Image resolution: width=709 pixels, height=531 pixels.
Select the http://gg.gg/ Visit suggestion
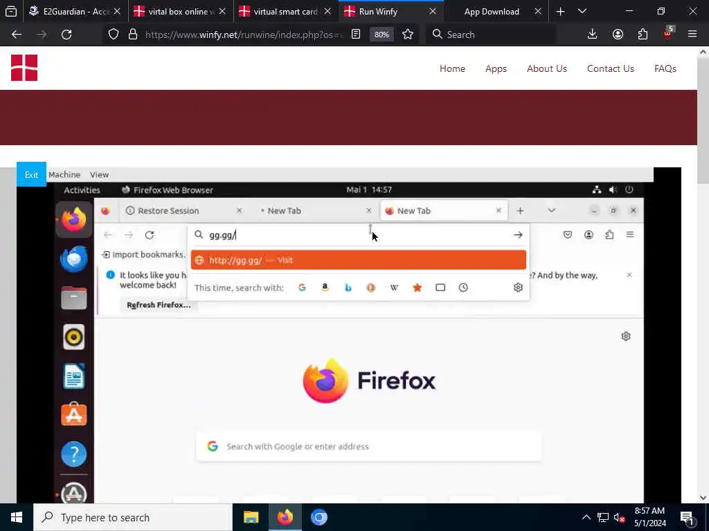coord(359,260)
